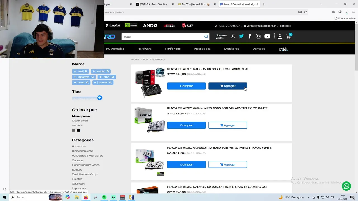This screenshot has height=201, width=358.
Task: Open the Hardware menu
Action: (144, 49)
